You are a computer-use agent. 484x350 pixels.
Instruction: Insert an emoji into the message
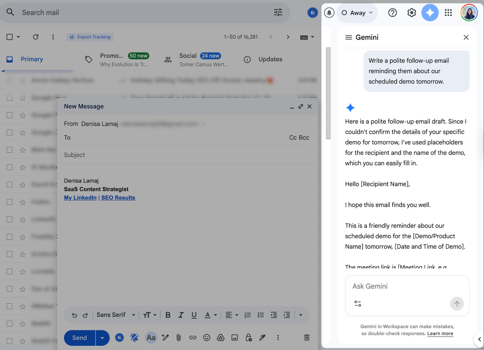tap(207, 338)
